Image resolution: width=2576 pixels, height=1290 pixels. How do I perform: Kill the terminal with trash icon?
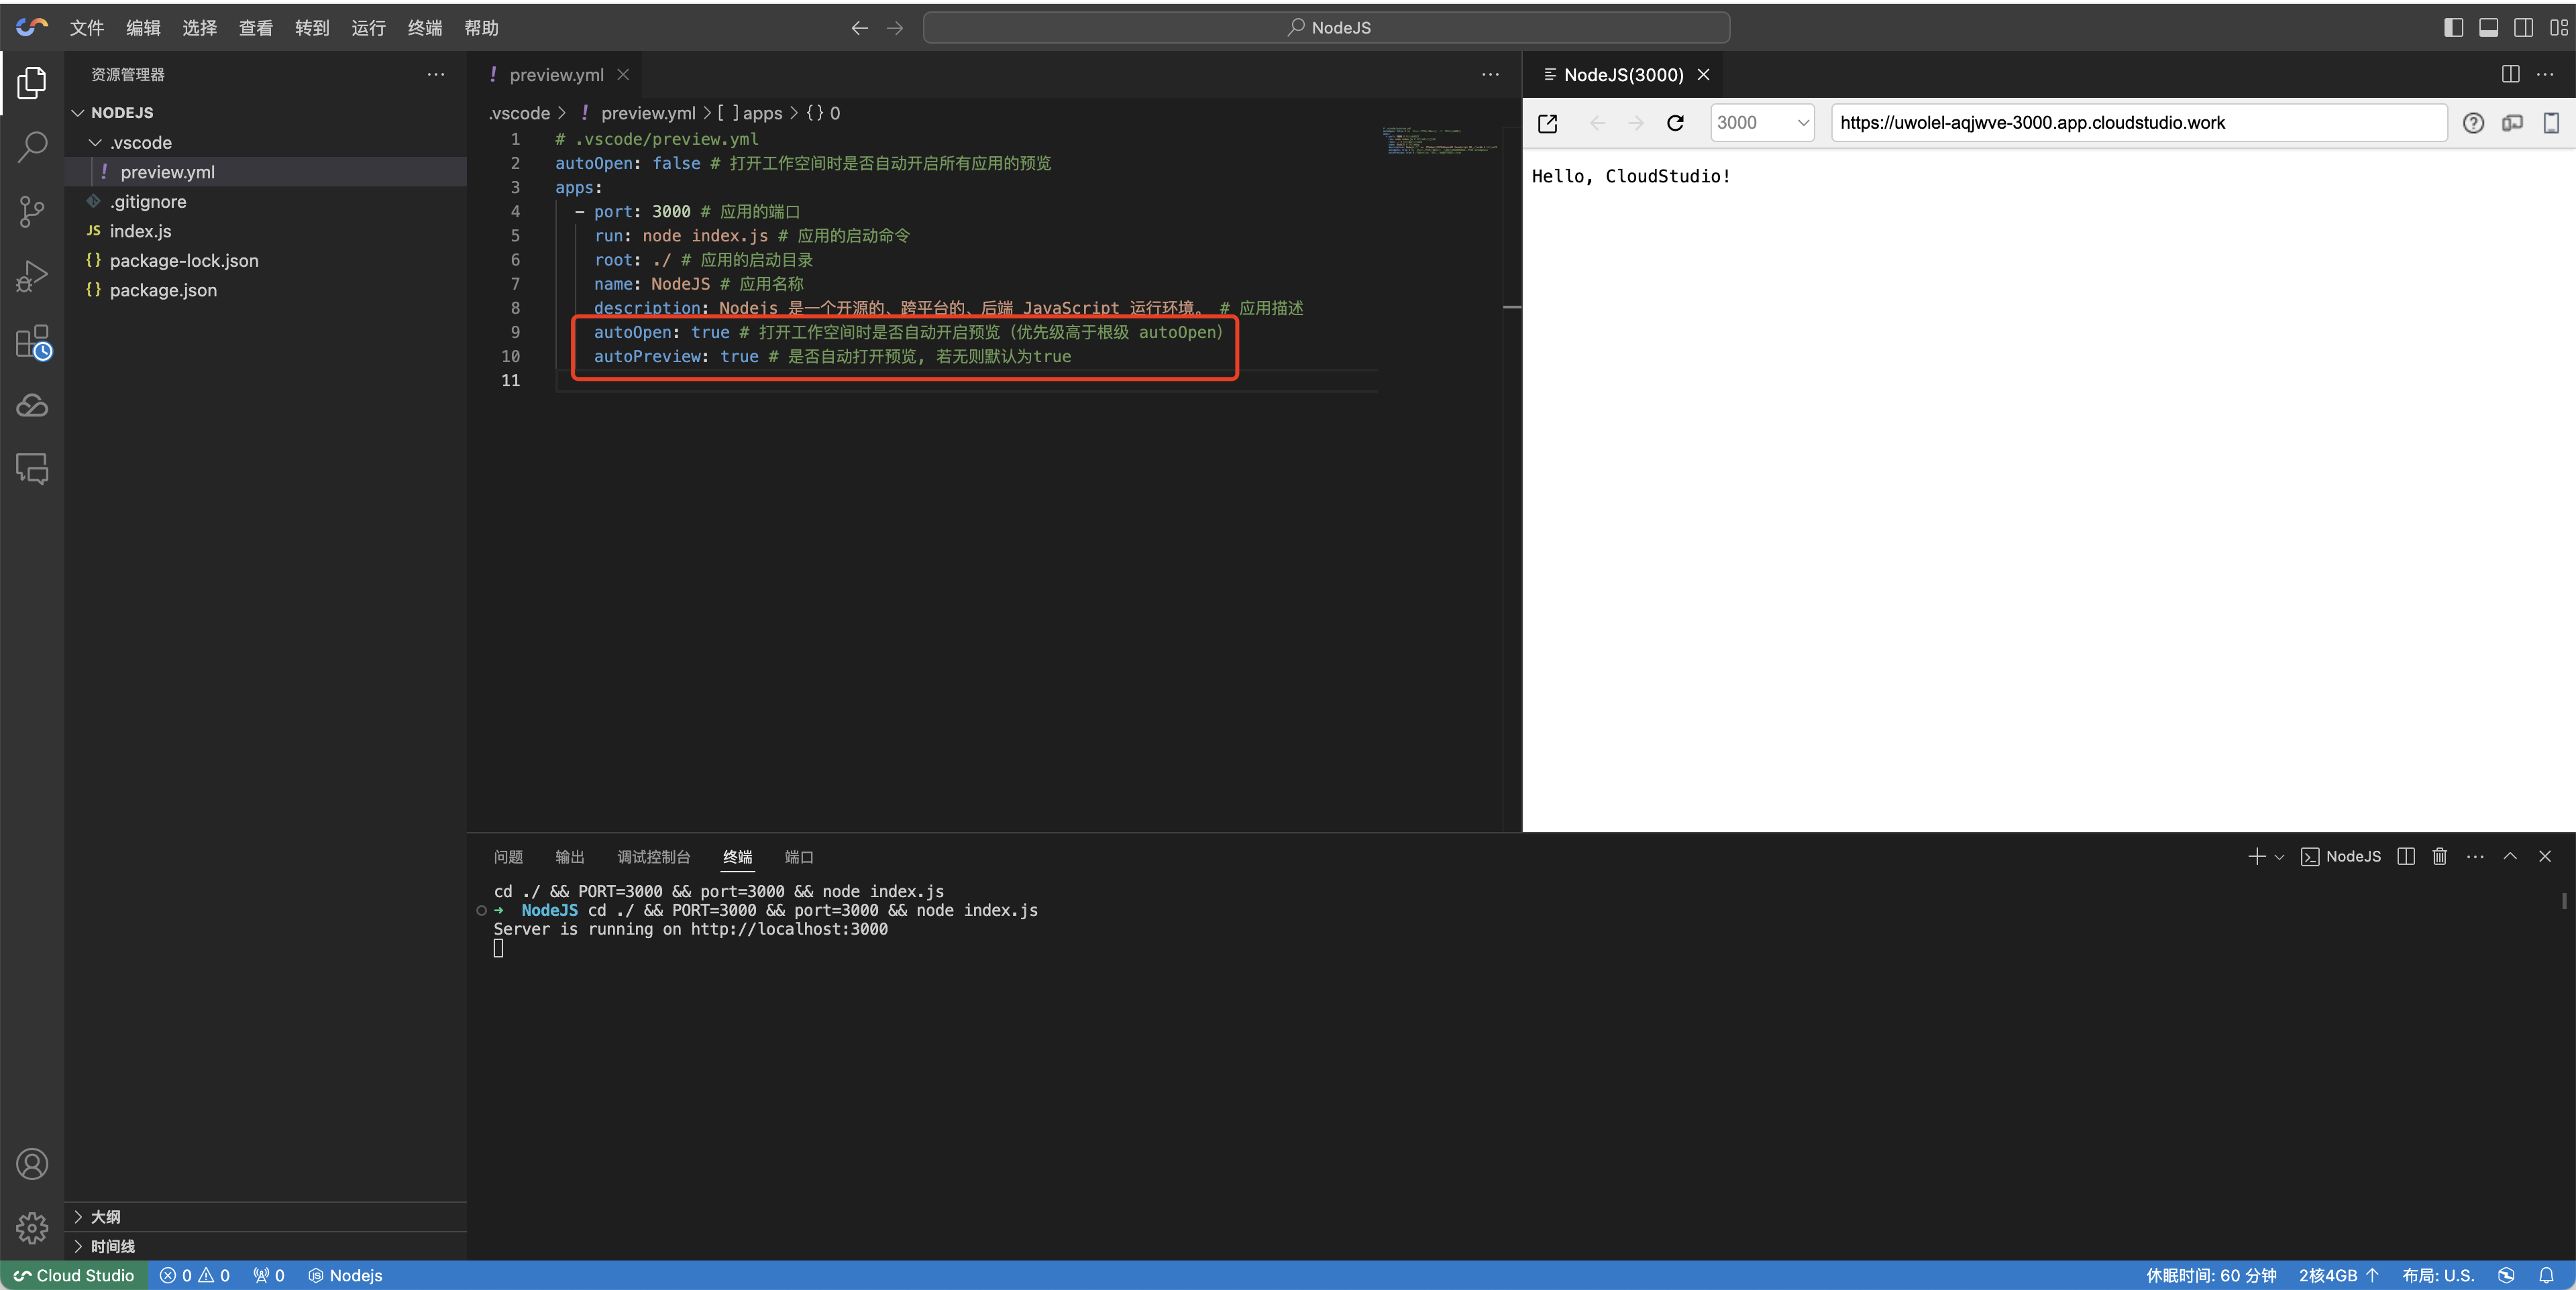pos(2439,856)
